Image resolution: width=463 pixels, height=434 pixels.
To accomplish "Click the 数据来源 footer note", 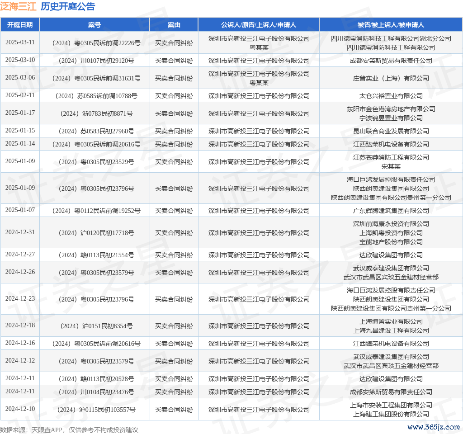I will click(x=69, y=429).
